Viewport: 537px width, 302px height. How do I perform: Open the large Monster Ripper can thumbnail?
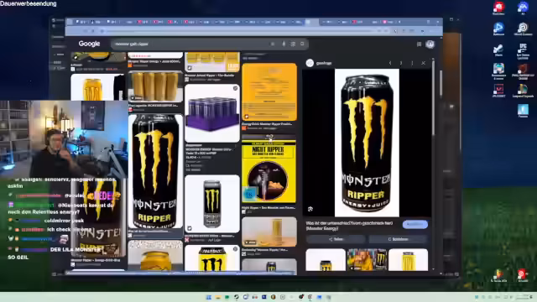tap(155, 171)
